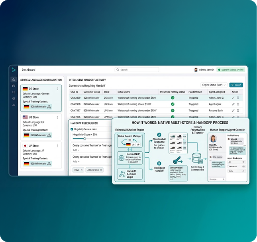Click the German flag beside DE Store title

pyautogui.click(x=25, y=89)
